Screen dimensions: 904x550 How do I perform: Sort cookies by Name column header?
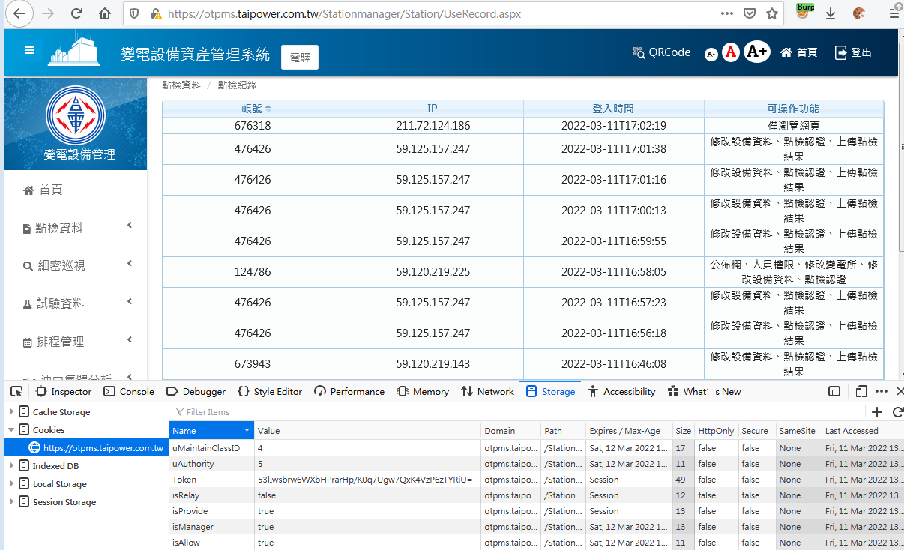[212, 431]
